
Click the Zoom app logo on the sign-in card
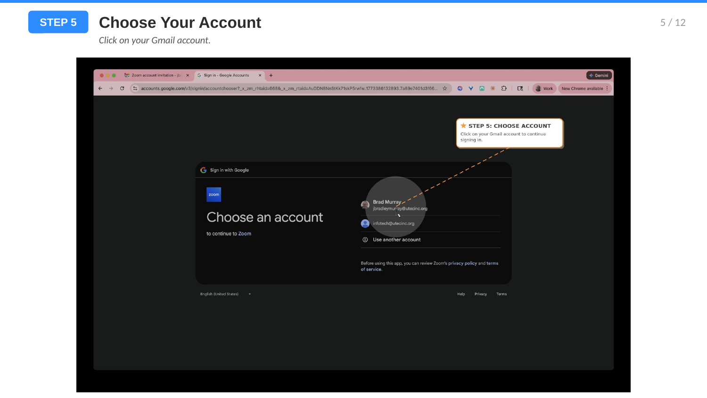pyautogui.click(x=214, y=194)
